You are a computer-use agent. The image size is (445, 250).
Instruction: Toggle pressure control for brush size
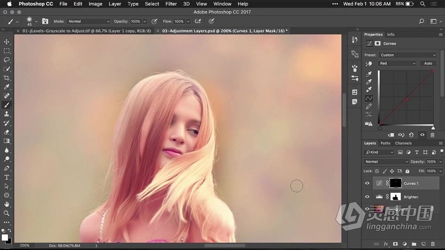(211, 21)
